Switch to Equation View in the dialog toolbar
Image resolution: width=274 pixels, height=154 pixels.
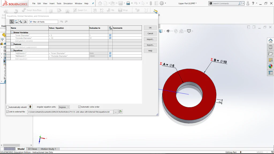click(12, 22)
